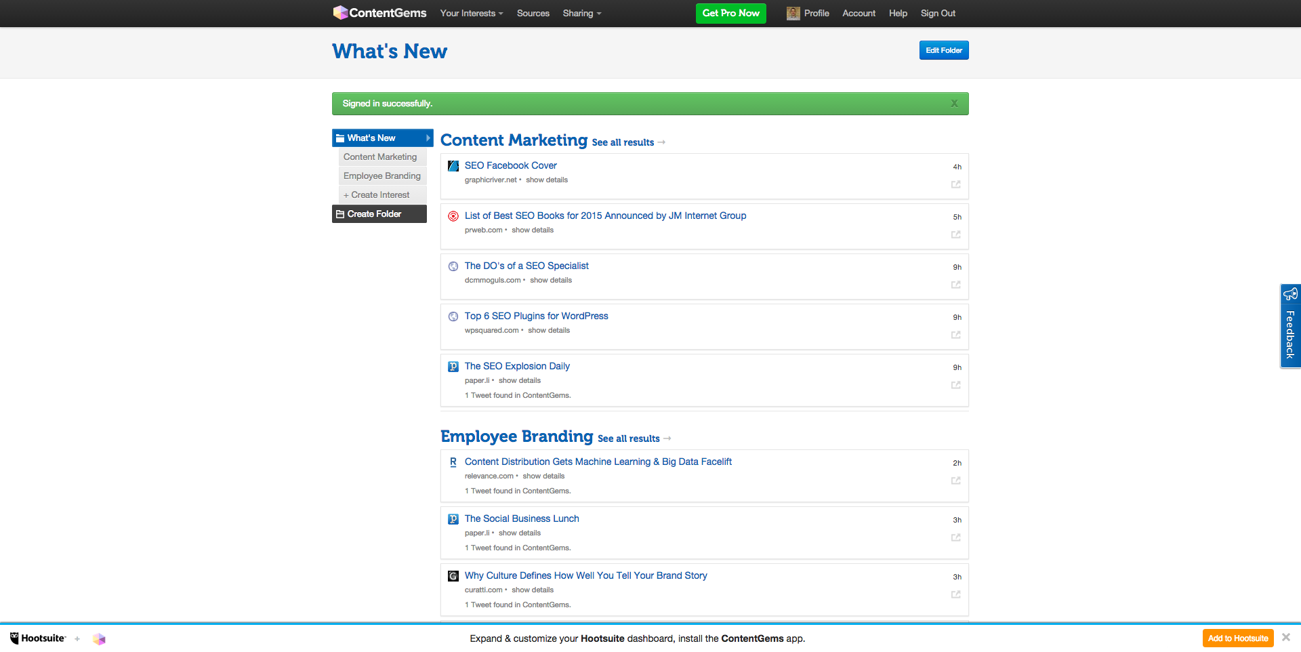Click share icon for Best SEO Books article
The image size is (1301, 652).
coord(955,235)
